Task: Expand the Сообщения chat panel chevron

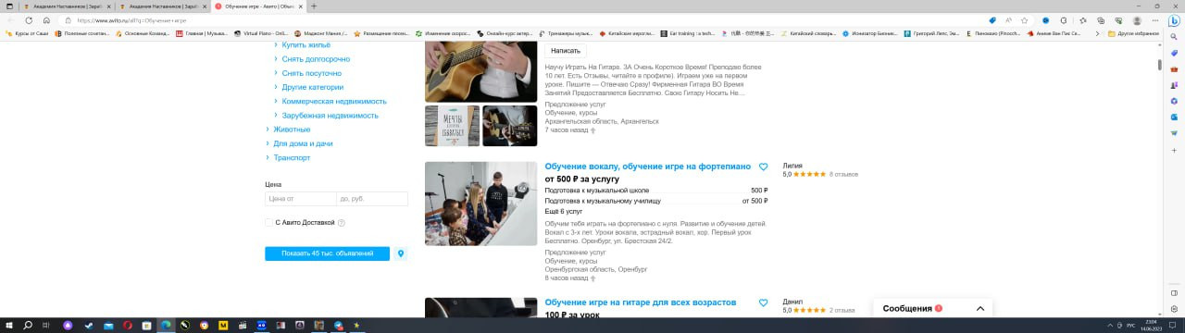Action: (x=980, y=309)
